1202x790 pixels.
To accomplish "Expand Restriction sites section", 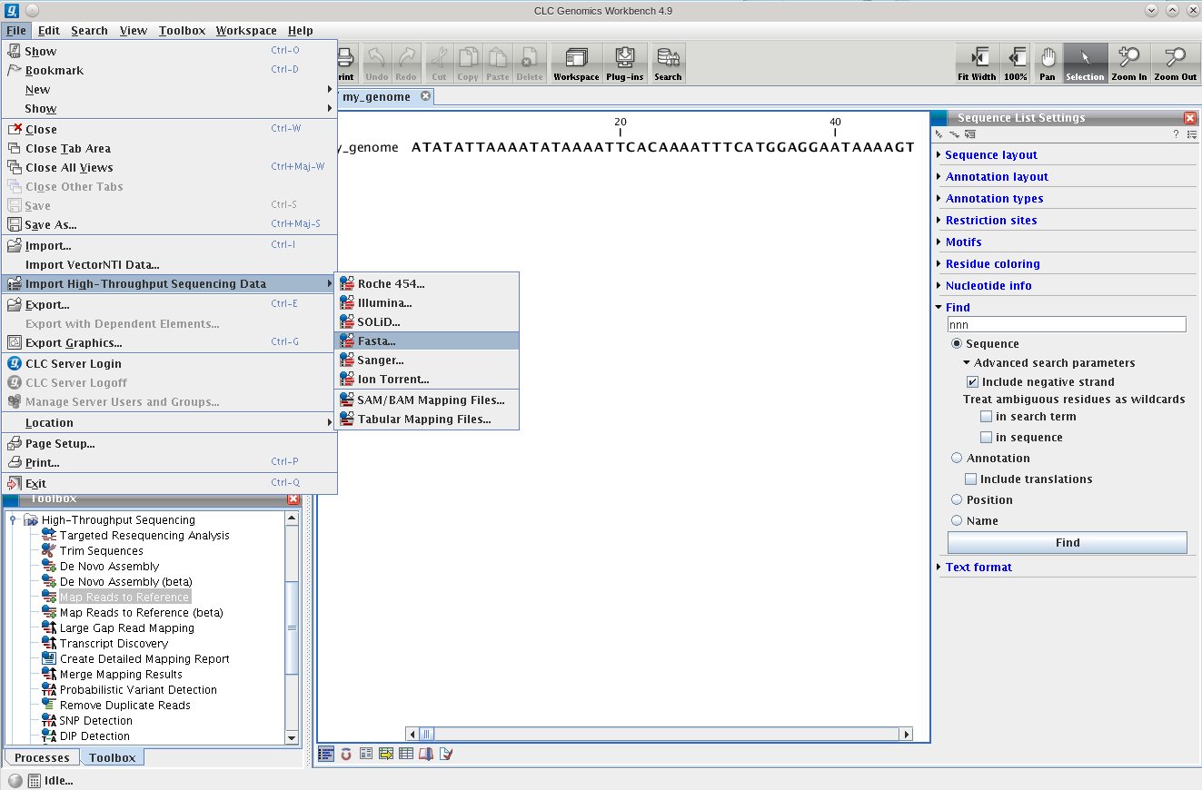I will click(x=990, y=221).
